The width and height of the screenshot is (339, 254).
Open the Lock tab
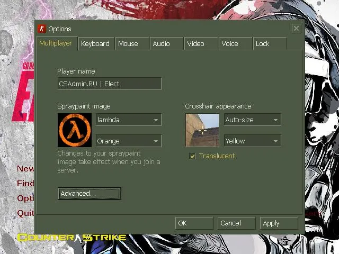pos(270,43)
